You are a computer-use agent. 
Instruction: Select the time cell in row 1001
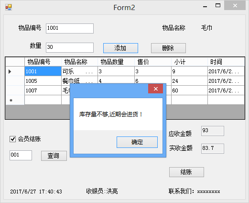click(226, 71)
